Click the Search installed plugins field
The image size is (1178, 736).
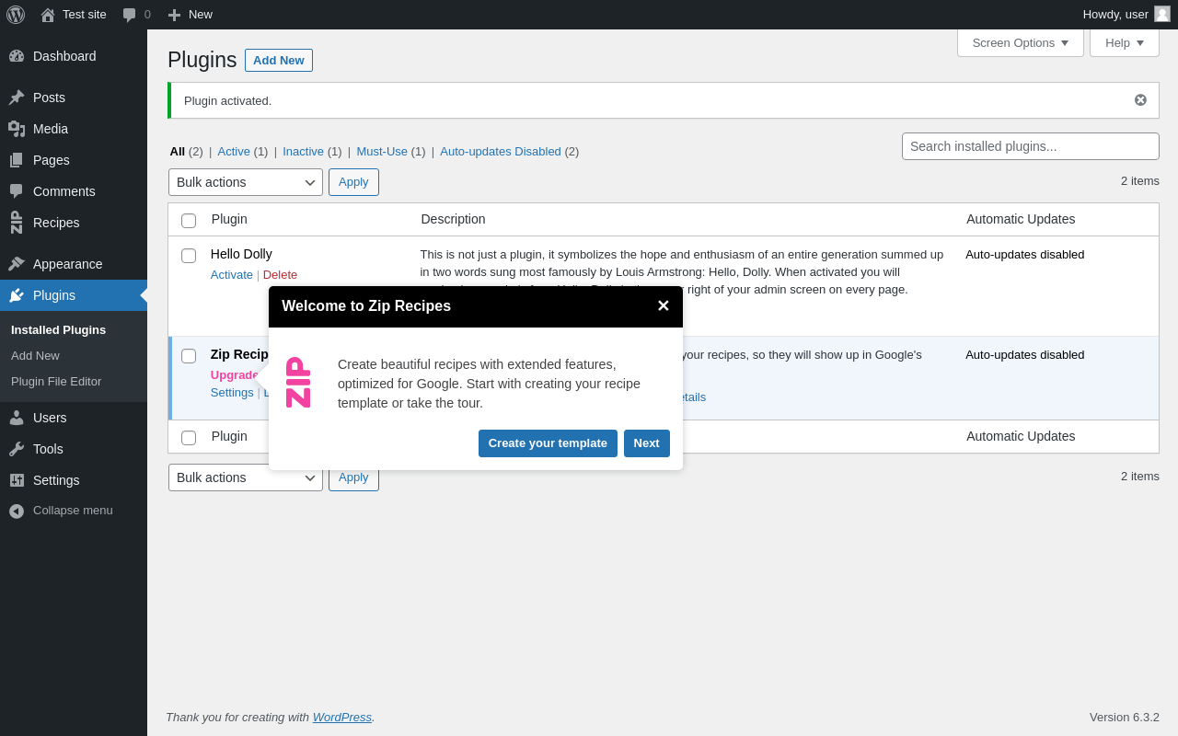1031,146
